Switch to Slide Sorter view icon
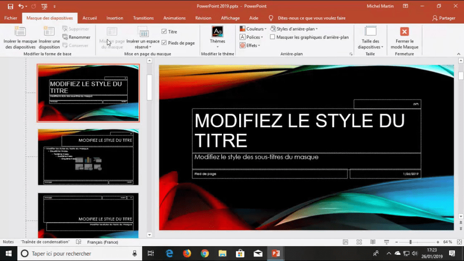464x261 pixels. tap(359, 242)
